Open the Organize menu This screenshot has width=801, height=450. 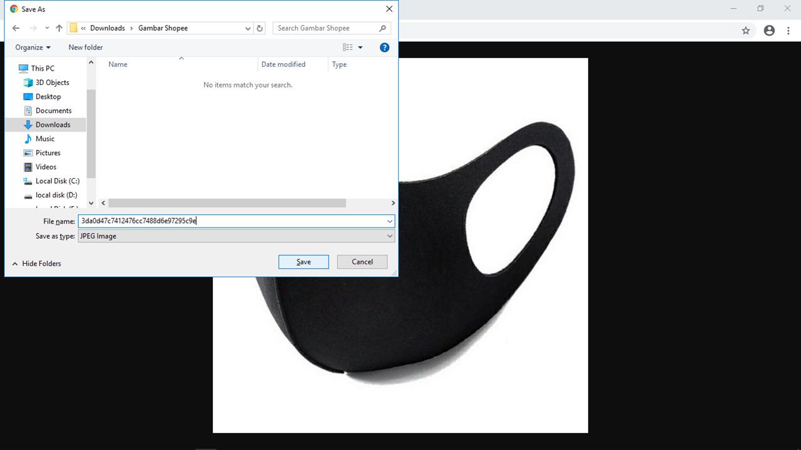33,47
